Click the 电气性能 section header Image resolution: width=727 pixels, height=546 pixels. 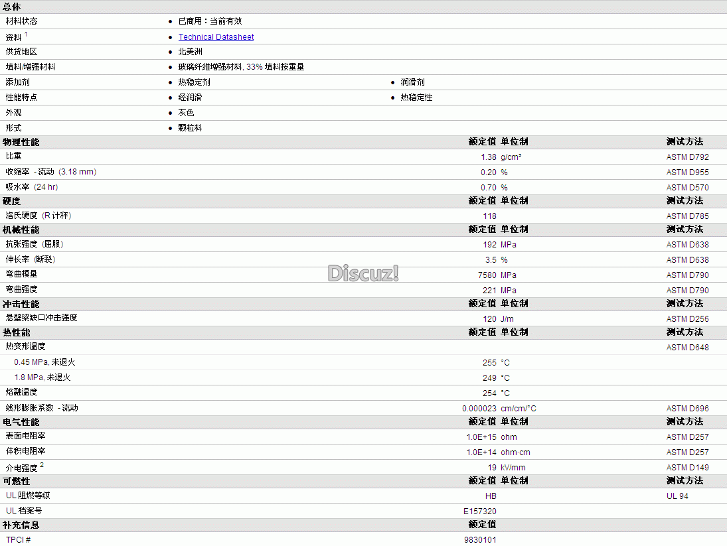21,423
